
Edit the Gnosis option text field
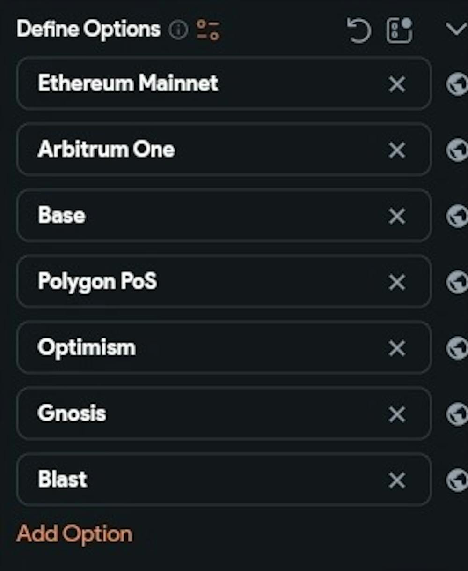224,413
